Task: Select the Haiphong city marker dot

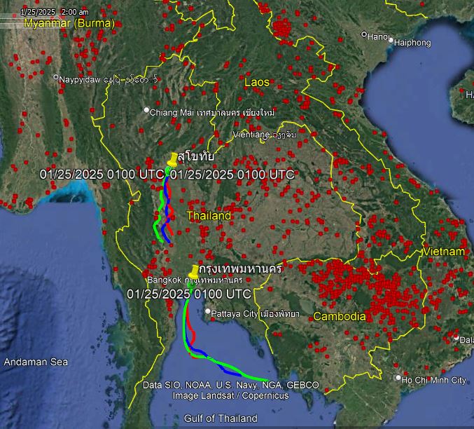Action: [x=391, y=42]
